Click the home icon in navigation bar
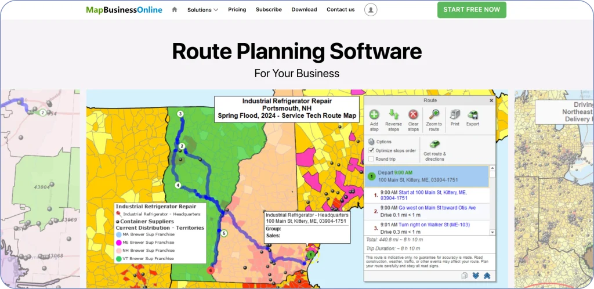This screenshot has height=289, width=594. [x=174, y=9]
